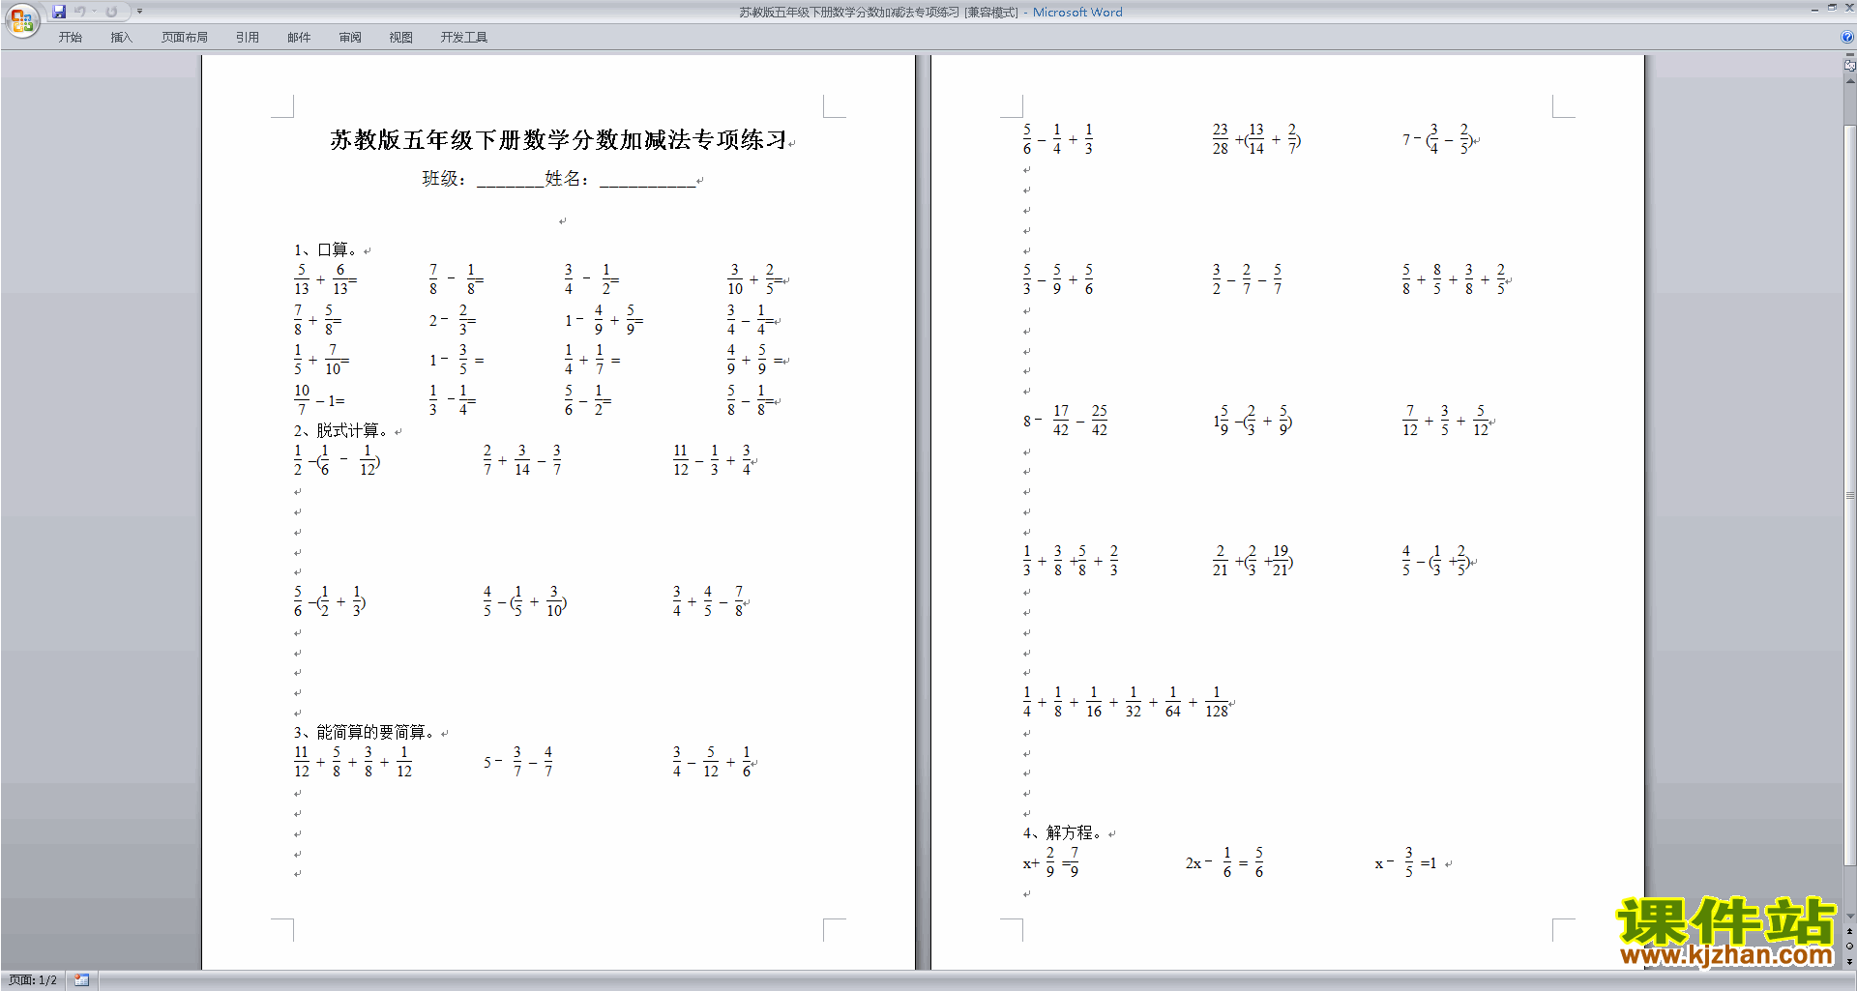
Task: Switch to the 视图 tab
Action: coord(401,38)
